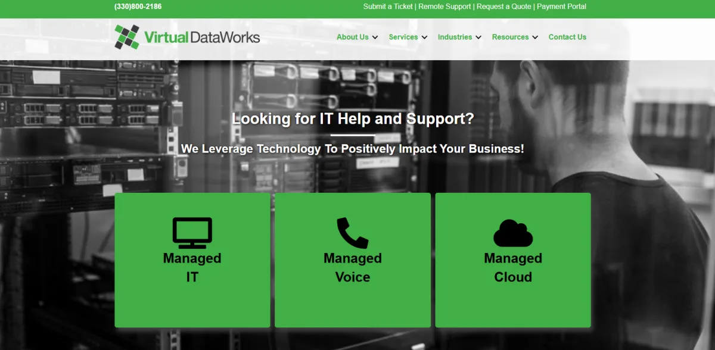Expand the About Us chevron arrow

point(375,37)
